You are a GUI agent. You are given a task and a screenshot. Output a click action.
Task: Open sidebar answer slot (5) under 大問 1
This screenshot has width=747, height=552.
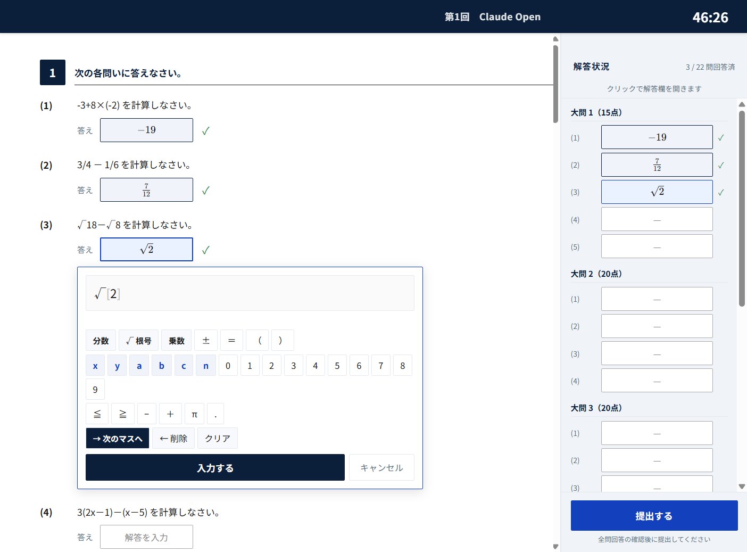pos(657,246)
